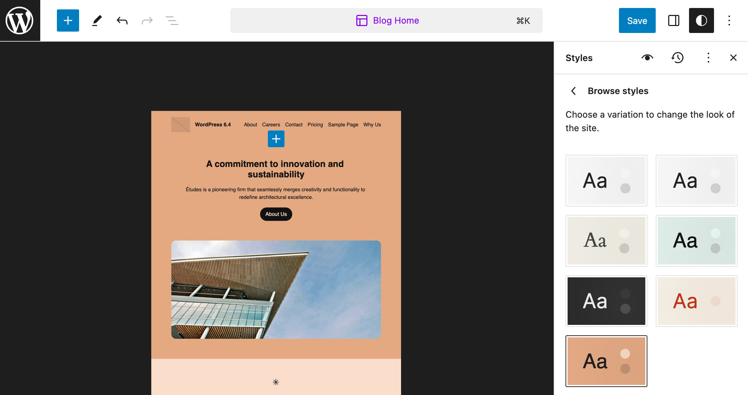Click the Edit tool (pen/pencil) icon
Screen dimensions: 748x395
[x=96, y=20]
